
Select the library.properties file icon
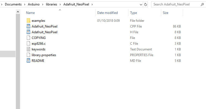28,55
